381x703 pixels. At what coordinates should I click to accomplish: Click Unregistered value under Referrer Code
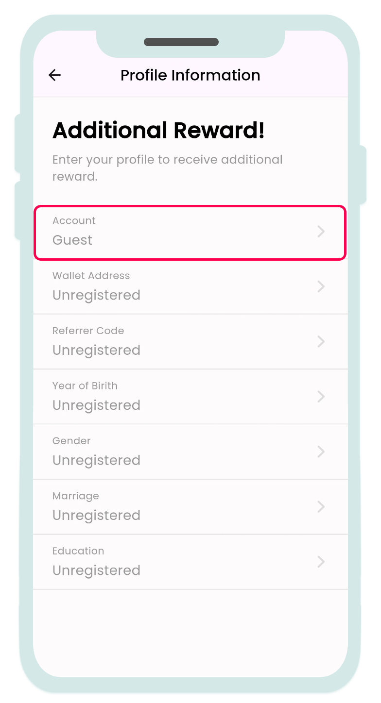point(96,350)
